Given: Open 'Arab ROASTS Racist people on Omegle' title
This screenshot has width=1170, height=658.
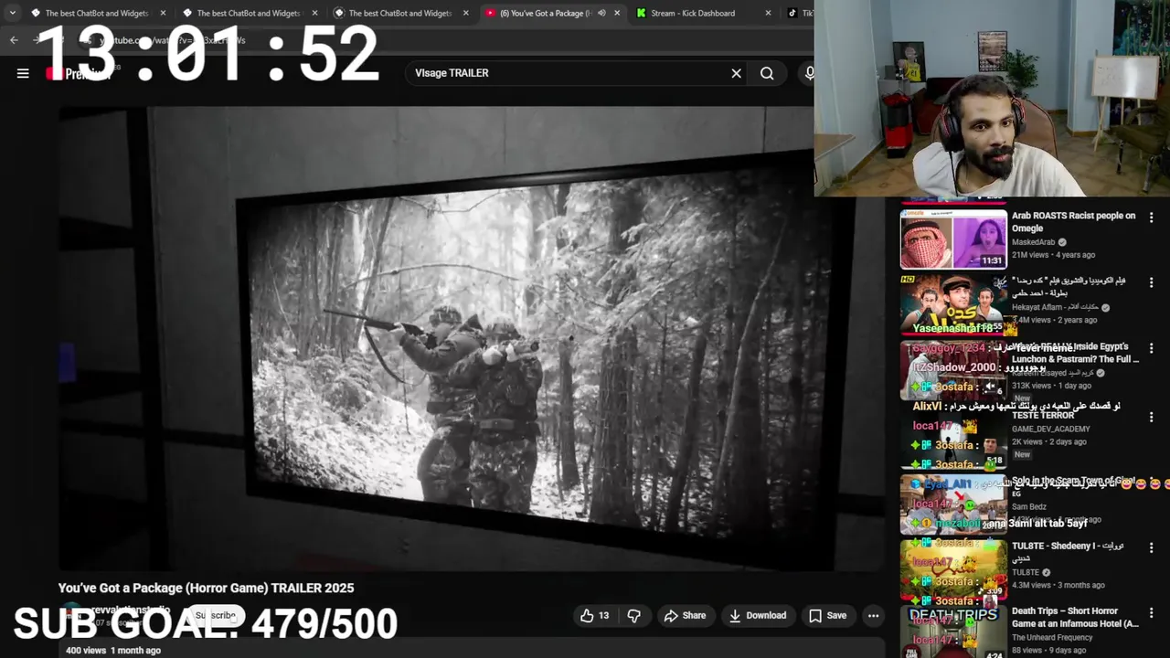Looking at the screenshot, I should click(x=1073, y=222).
